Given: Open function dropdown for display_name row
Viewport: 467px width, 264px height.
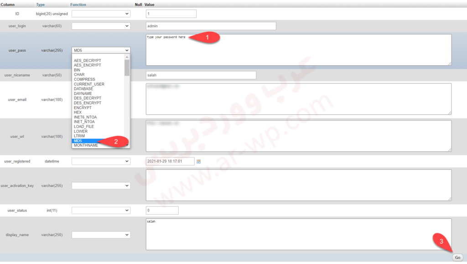Looking at the screenshot, I should (x=101, y=235).
